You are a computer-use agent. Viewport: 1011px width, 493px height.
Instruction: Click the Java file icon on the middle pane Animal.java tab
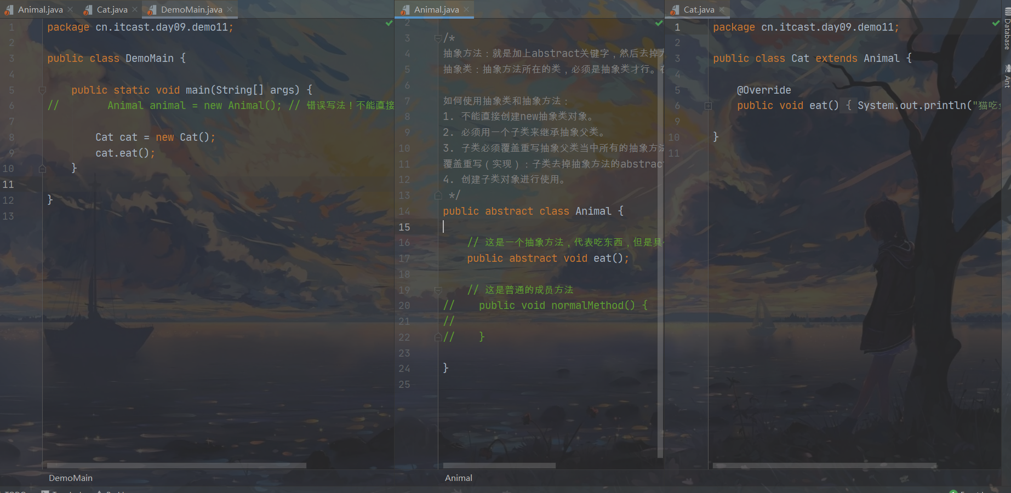(405, 10)
